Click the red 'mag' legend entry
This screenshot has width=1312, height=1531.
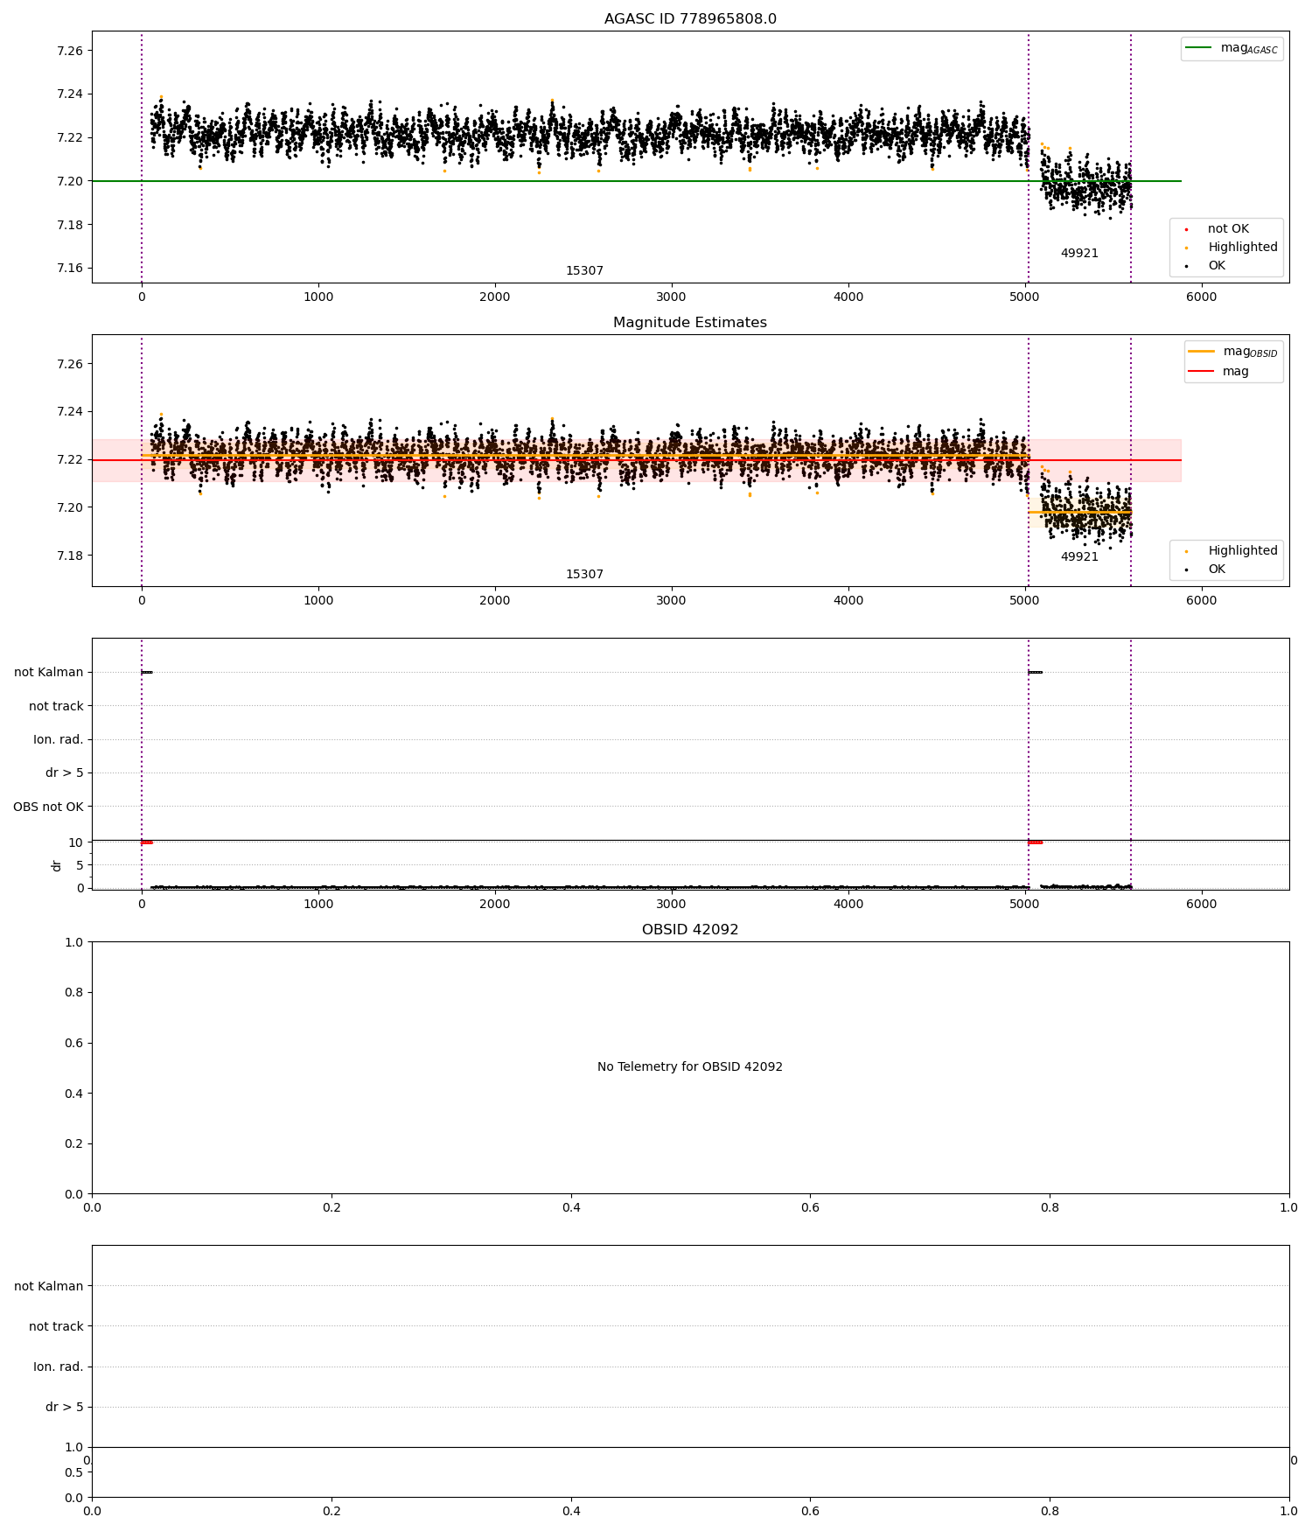tap(1218, 372)
